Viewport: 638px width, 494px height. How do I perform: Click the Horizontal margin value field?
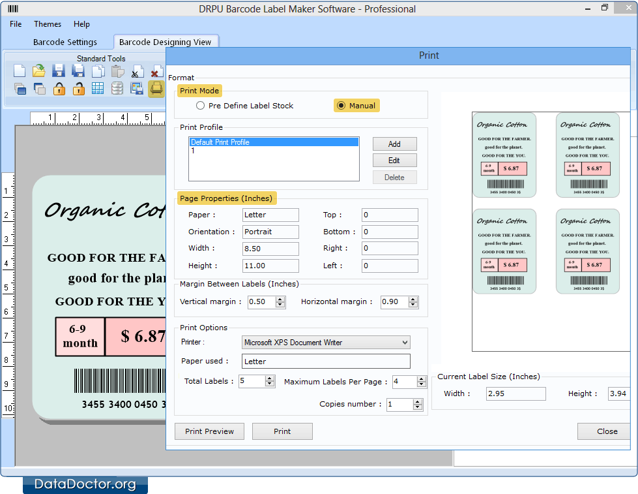[395, 302]
